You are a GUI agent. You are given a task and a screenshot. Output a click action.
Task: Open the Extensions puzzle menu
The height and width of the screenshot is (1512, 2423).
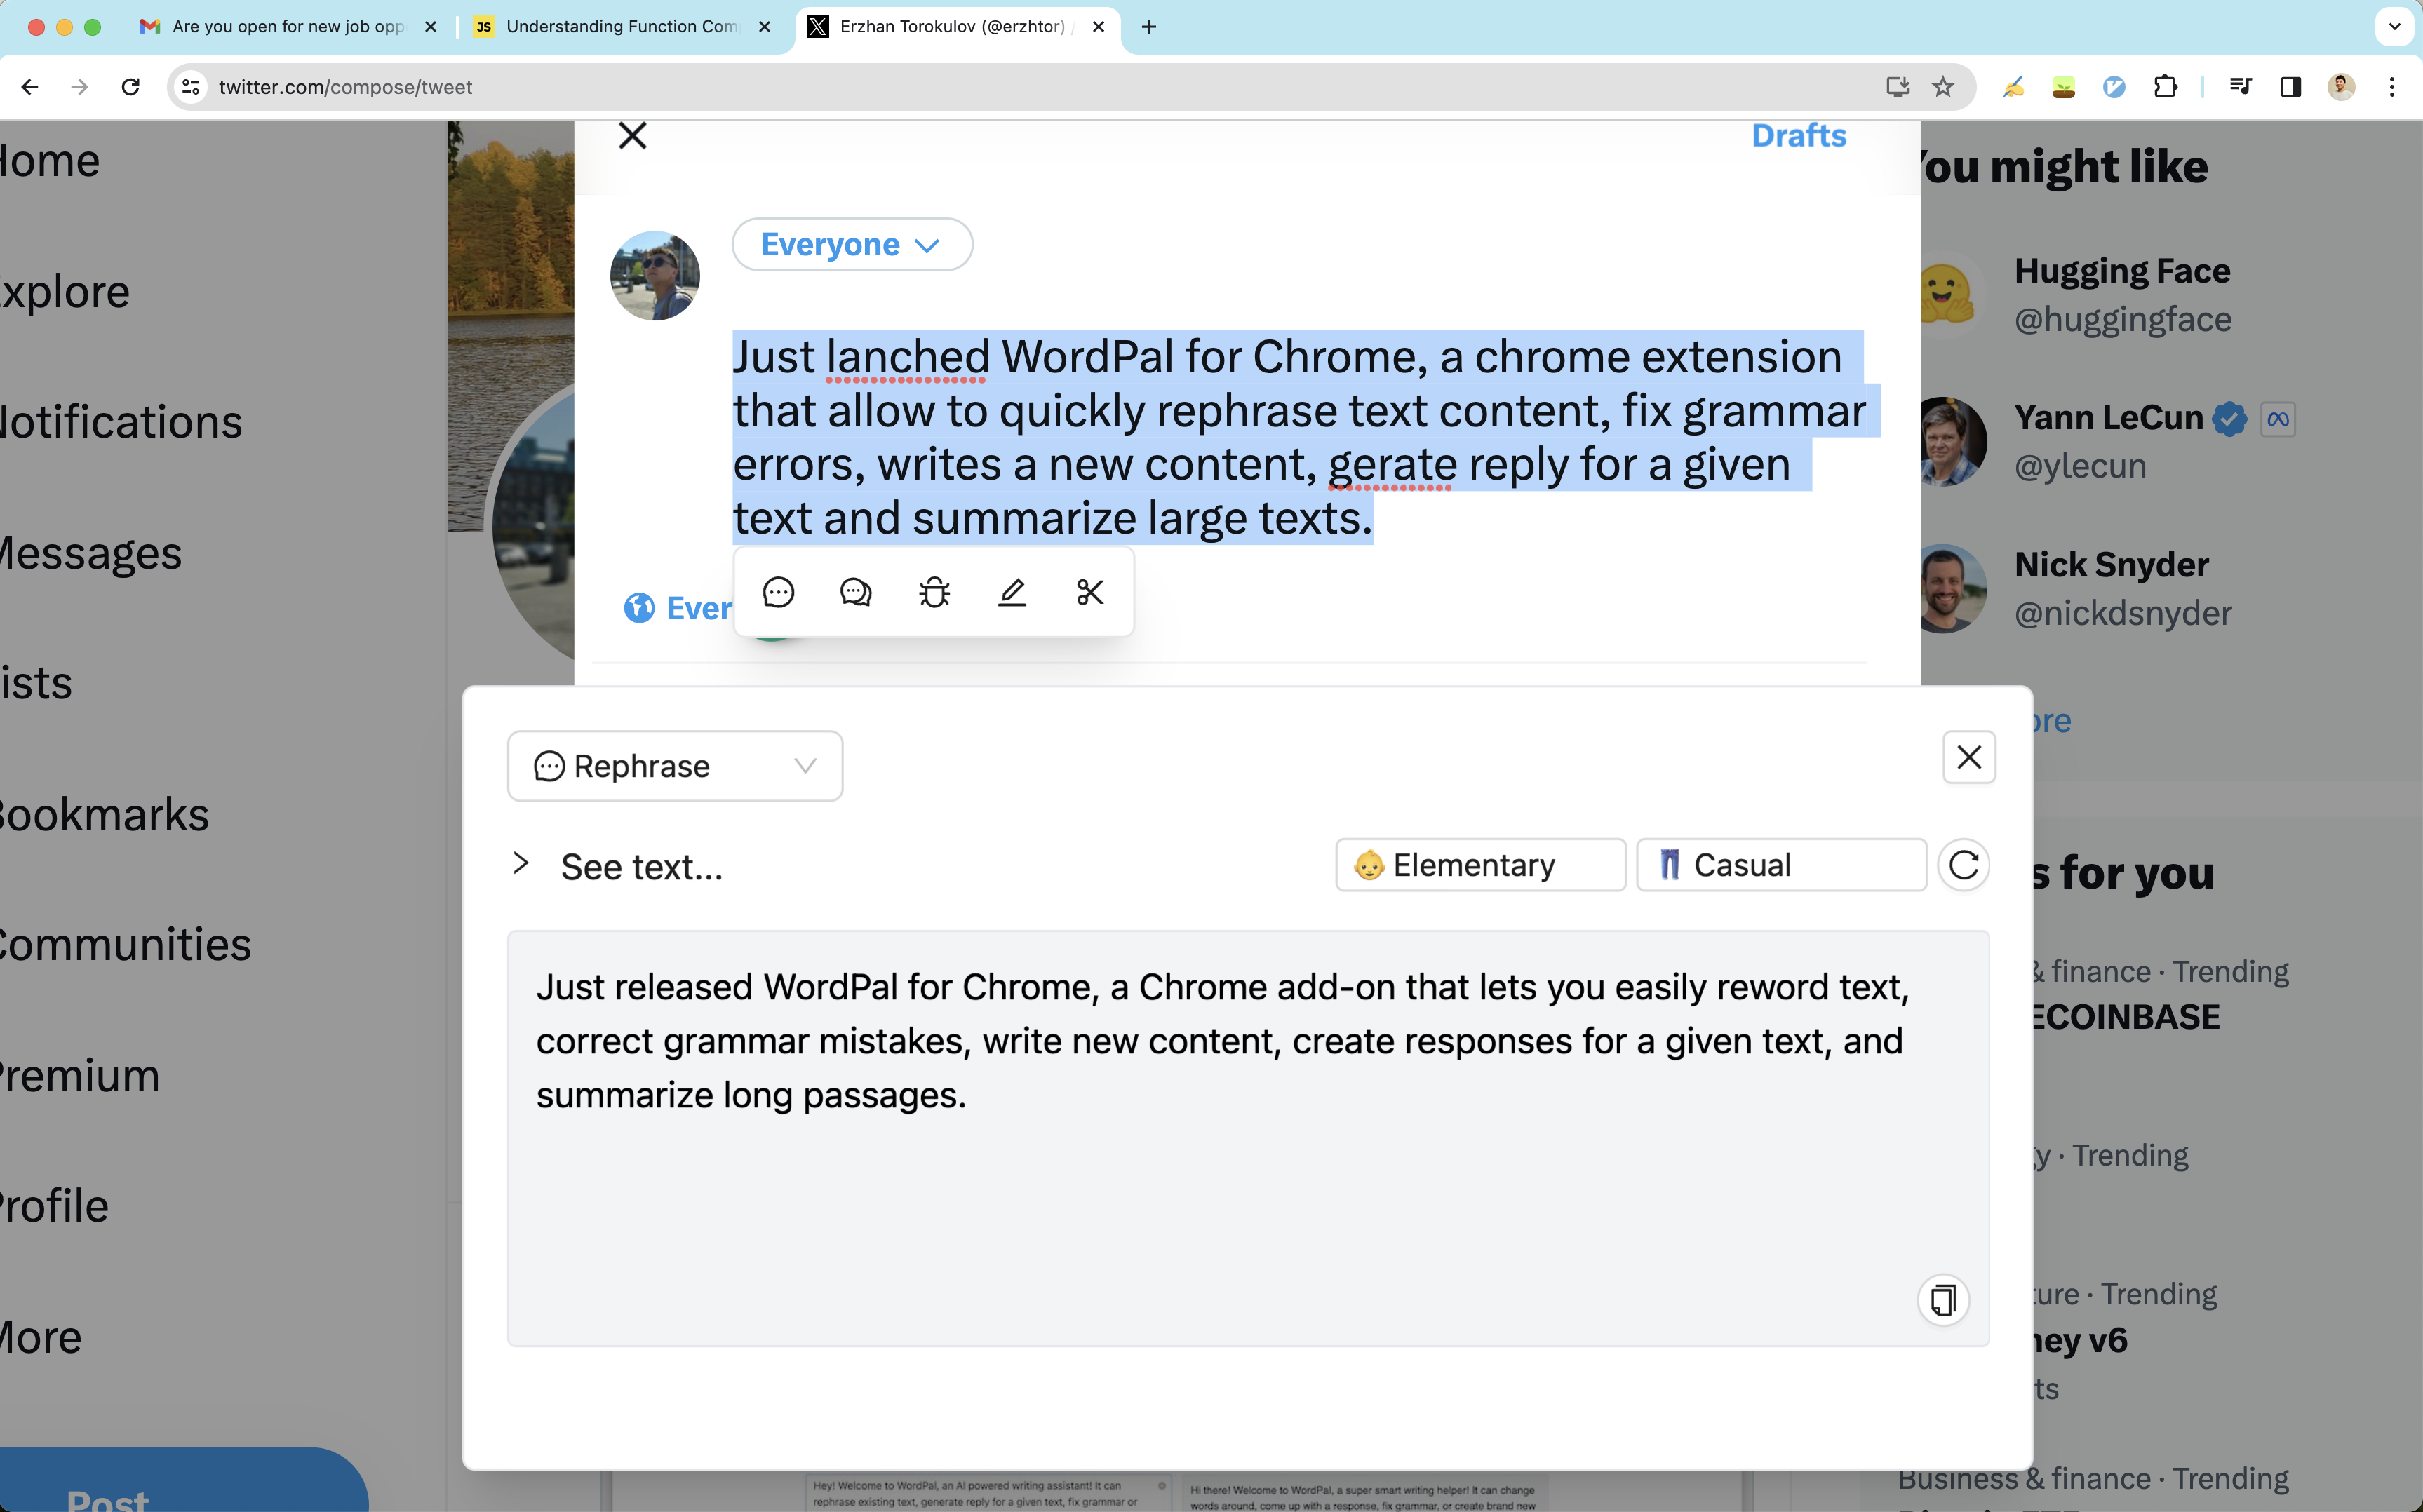[x=2165, y=87]
